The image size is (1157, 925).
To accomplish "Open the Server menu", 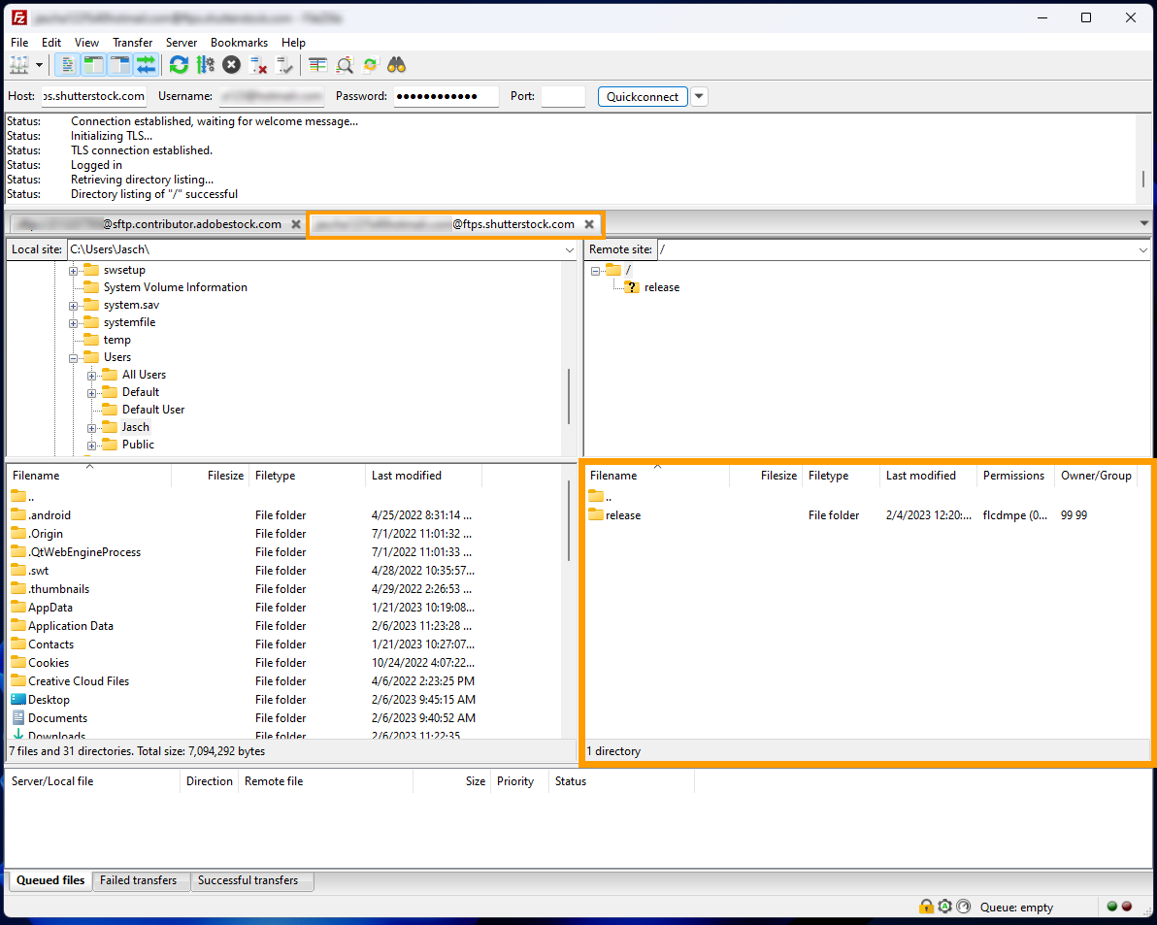I will click(x=182, y=42).
